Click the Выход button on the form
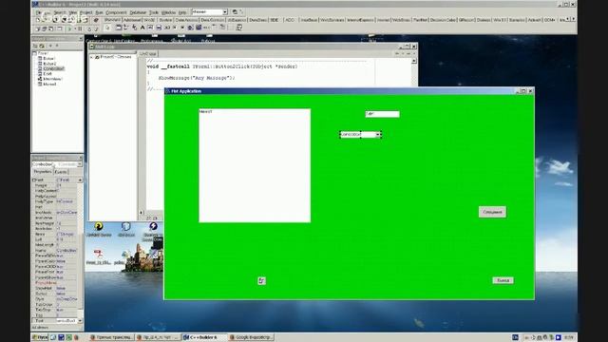The width and height of the screenshot is (608, 342). pos(503,280)
